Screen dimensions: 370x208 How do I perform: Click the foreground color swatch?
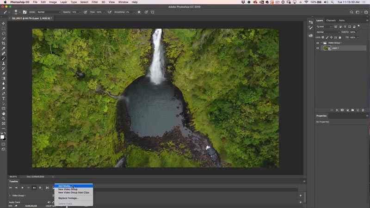[2, 137]
